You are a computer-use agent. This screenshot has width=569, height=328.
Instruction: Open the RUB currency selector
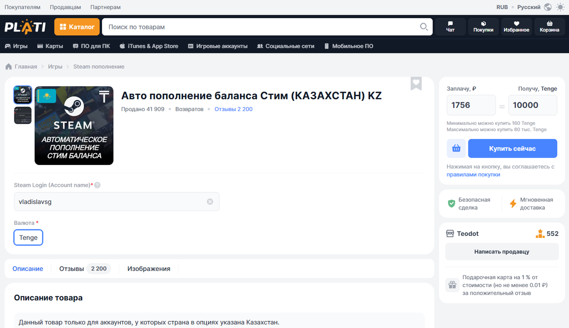pos(502,7)
